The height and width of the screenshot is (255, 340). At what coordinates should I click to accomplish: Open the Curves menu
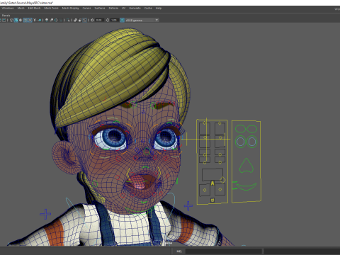point(86,8)
